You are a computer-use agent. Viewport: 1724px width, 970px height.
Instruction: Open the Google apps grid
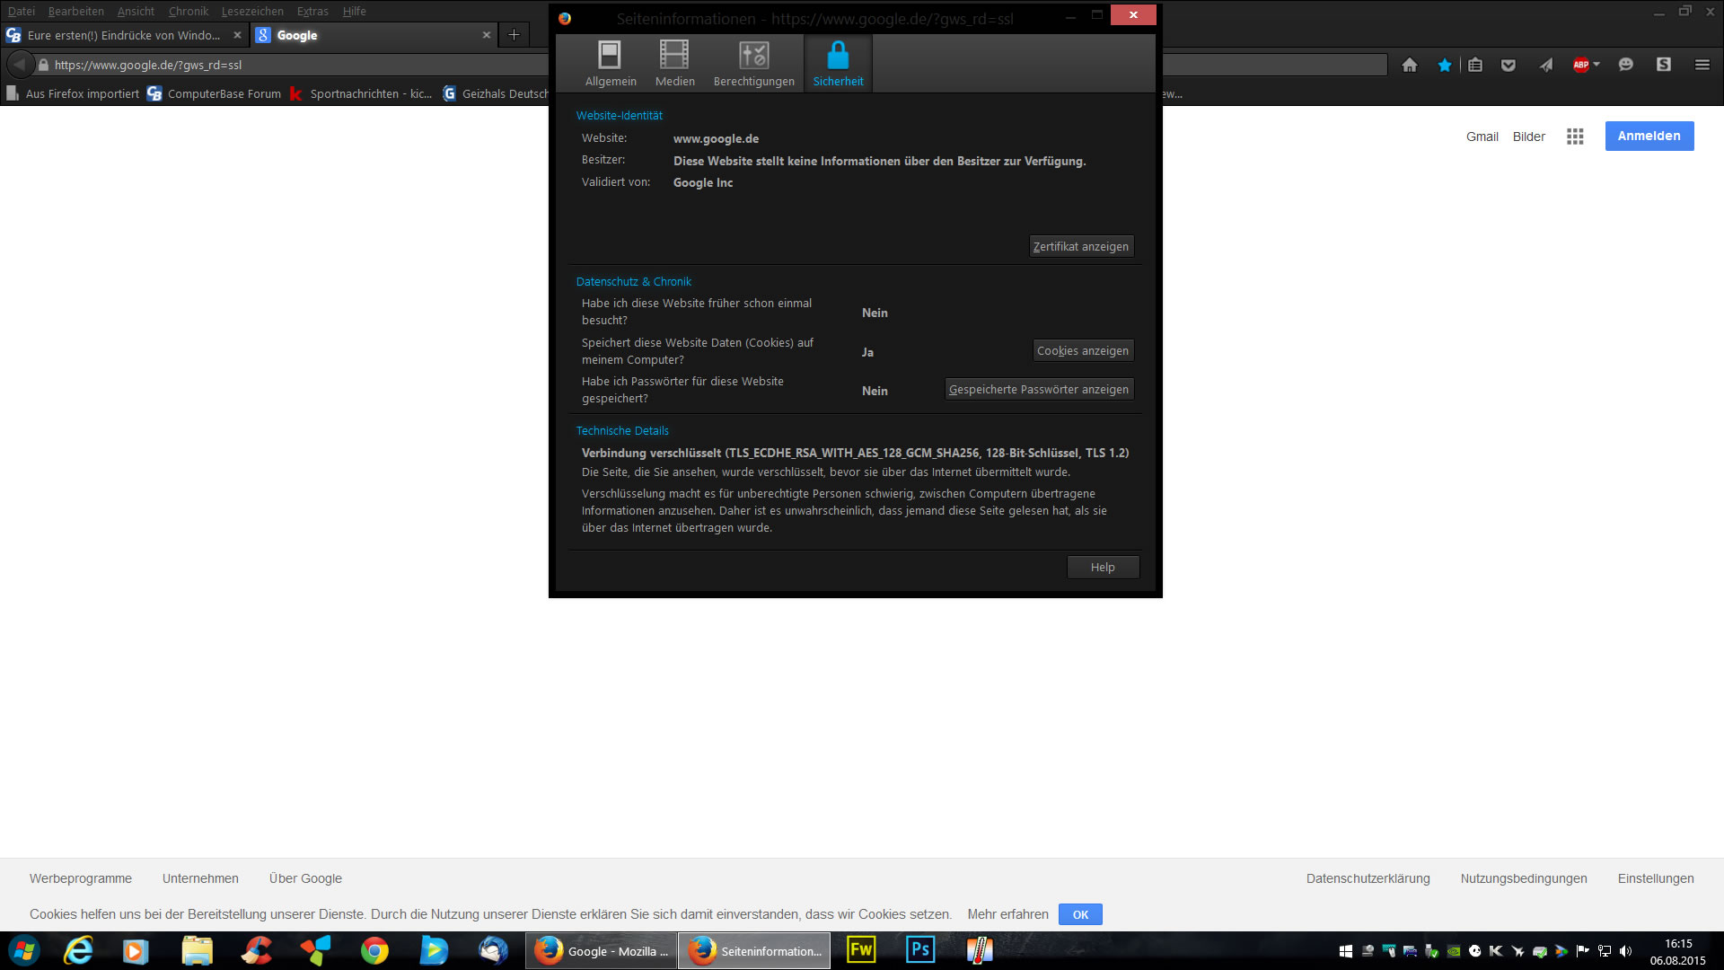click(1575, 137)
